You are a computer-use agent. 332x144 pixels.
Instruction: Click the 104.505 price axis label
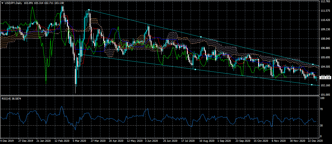pyautogui.click(x=325, y=66)
